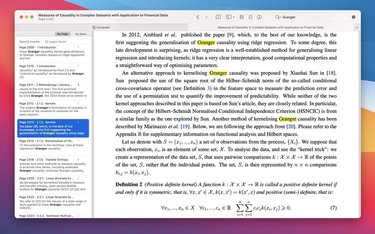This screenshot has width=375, height=234.
Task: Open the search options magnifier dropdown
Action: 278,17
